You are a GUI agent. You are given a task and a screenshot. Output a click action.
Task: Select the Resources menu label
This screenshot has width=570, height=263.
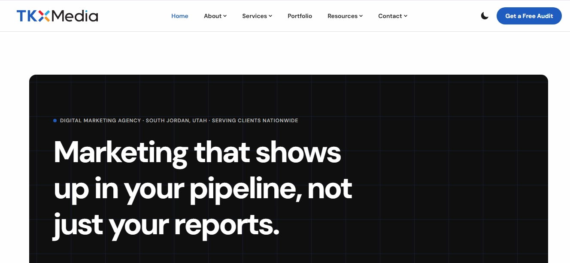343,16
